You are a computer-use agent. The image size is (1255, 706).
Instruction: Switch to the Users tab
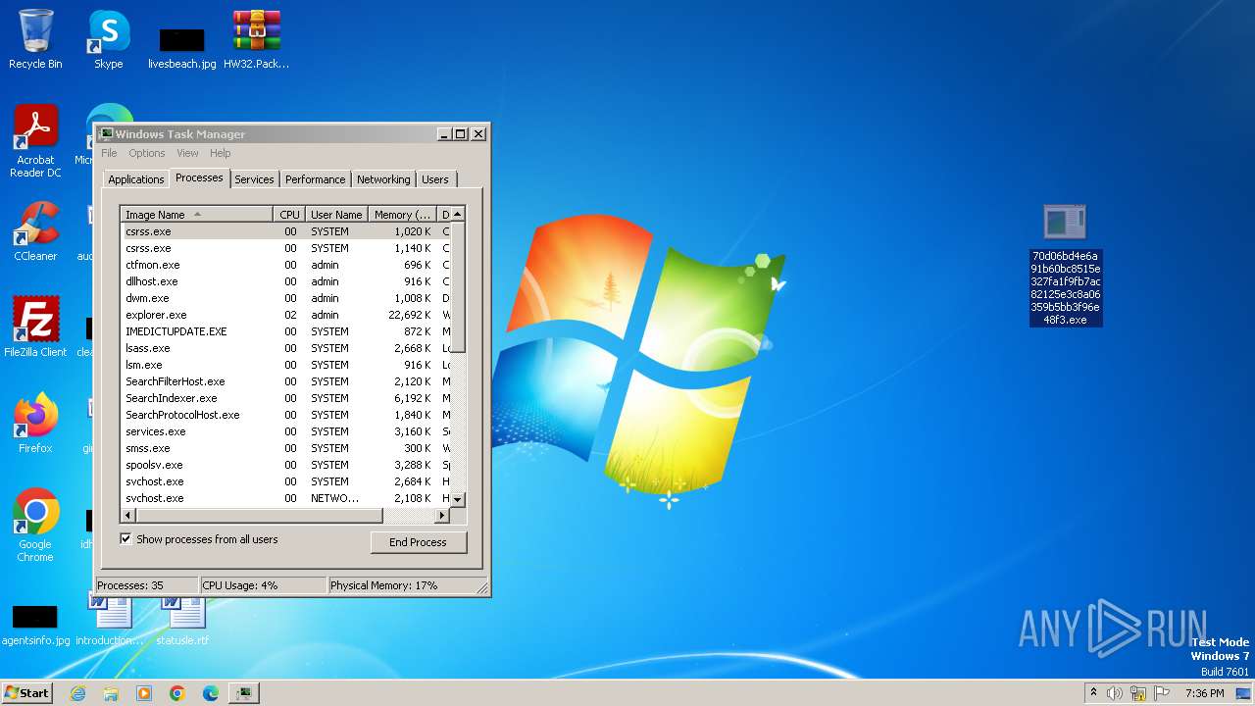click(435, 179)
